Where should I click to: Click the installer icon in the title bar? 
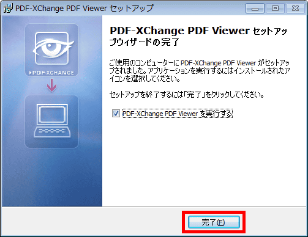(x=8, y=9)
